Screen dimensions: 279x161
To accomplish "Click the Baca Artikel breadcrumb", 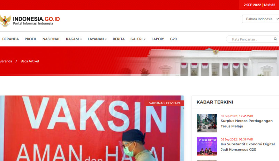I will click(x=30, y=61).
